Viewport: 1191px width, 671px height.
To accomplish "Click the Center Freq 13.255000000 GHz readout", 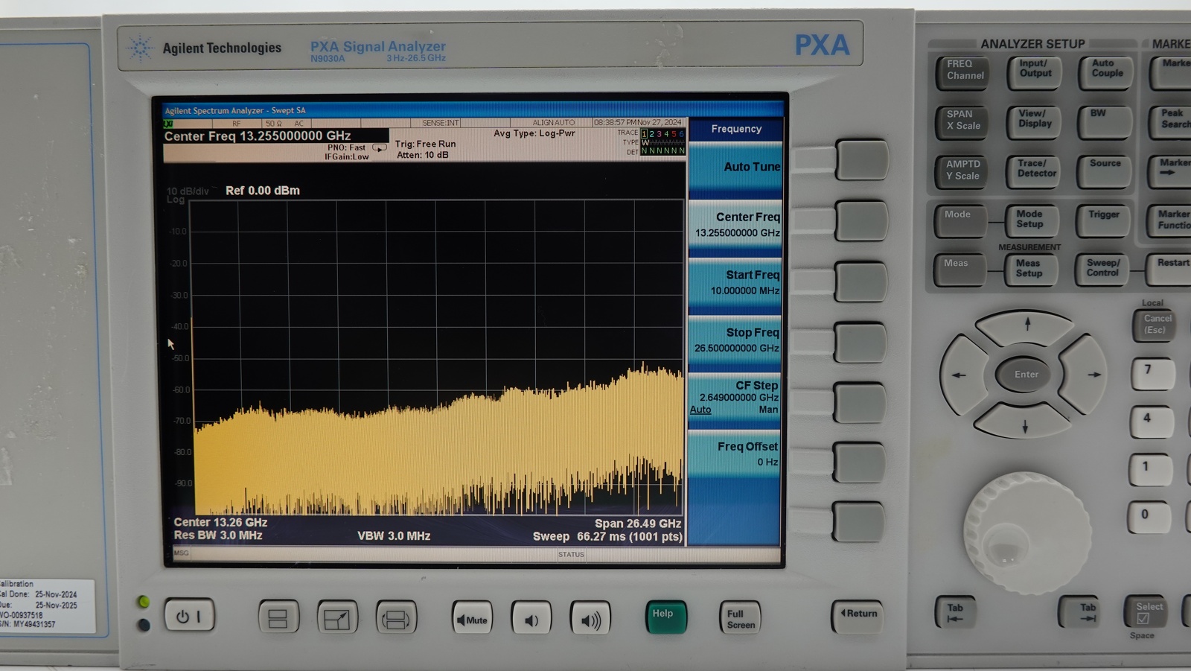I will pos(257,136).
